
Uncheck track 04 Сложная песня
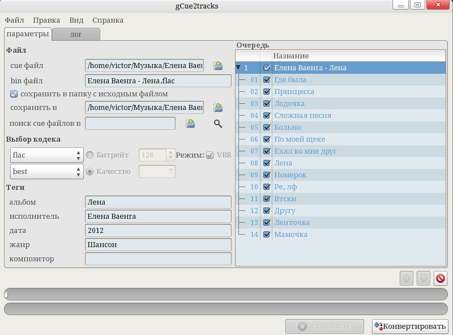pos(267,115)
